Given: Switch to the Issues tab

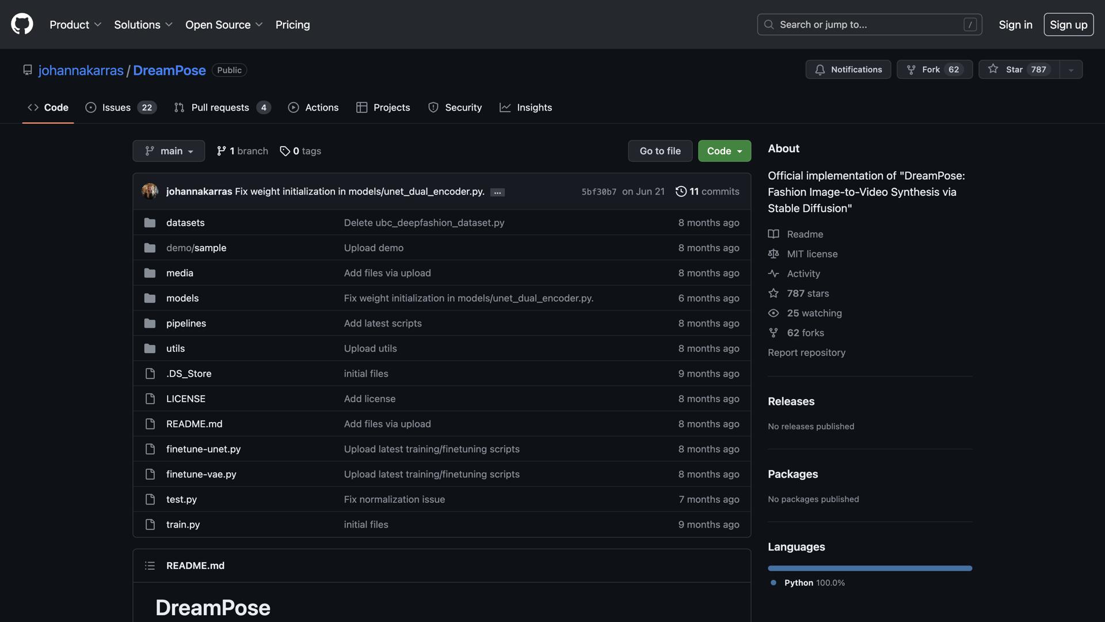Looking at the screenshot, I should (120, 108).
